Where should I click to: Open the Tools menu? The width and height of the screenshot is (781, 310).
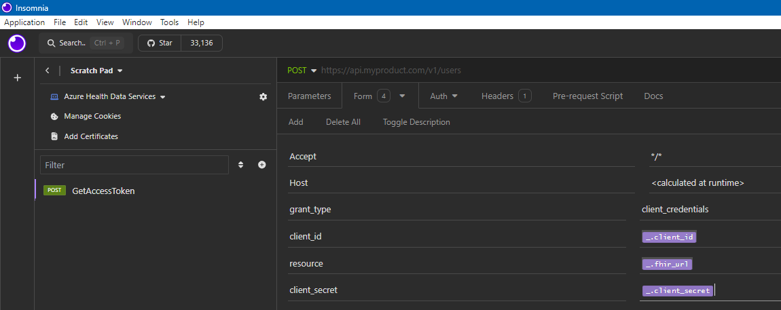(x=169, y=22)
